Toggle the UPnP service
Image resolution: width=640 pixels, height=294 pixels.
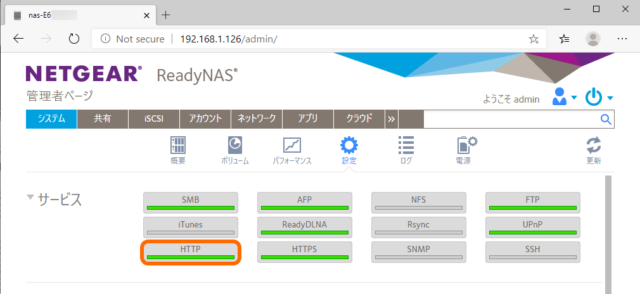click(533, 227)
